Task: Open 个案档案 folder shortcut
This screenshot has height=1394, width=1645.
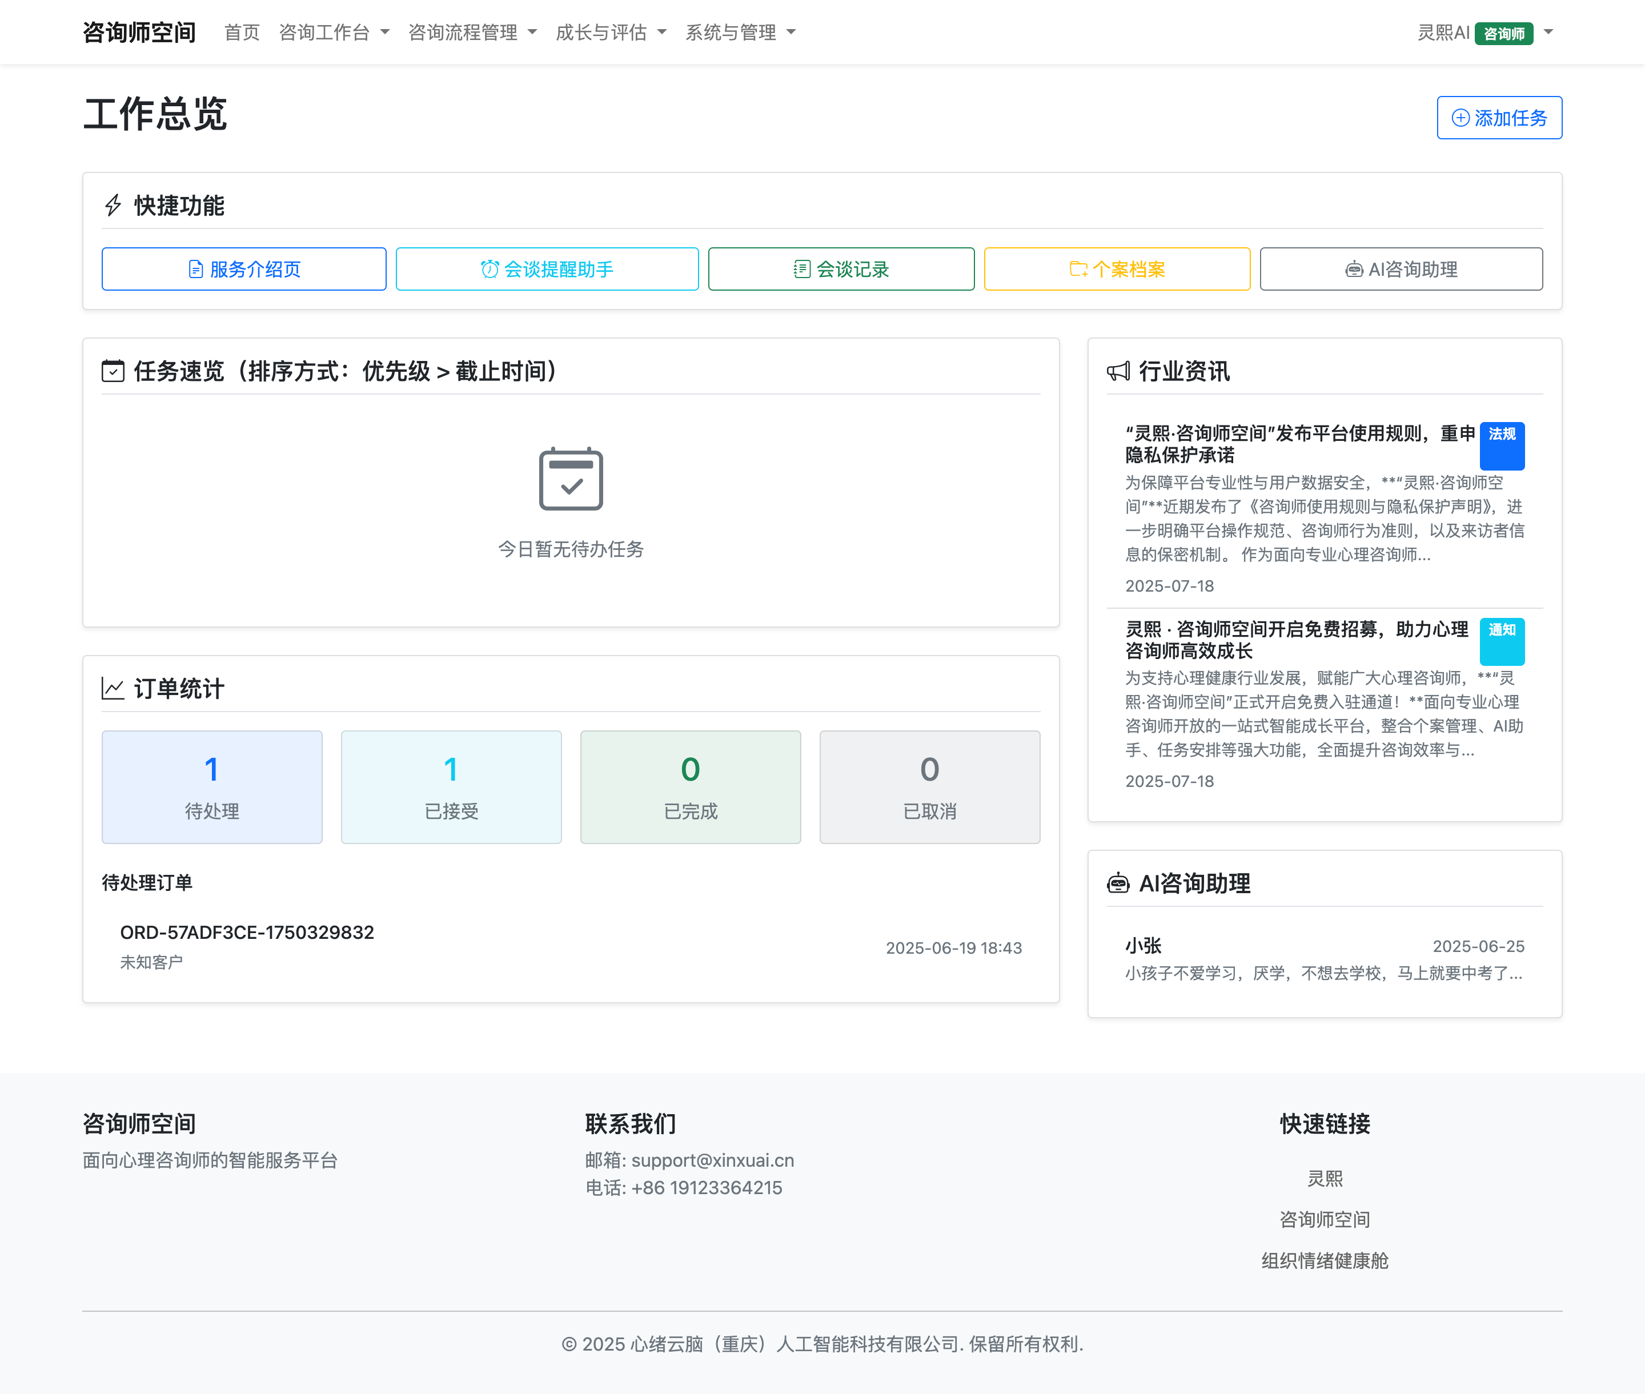Action: (1116, 270)
